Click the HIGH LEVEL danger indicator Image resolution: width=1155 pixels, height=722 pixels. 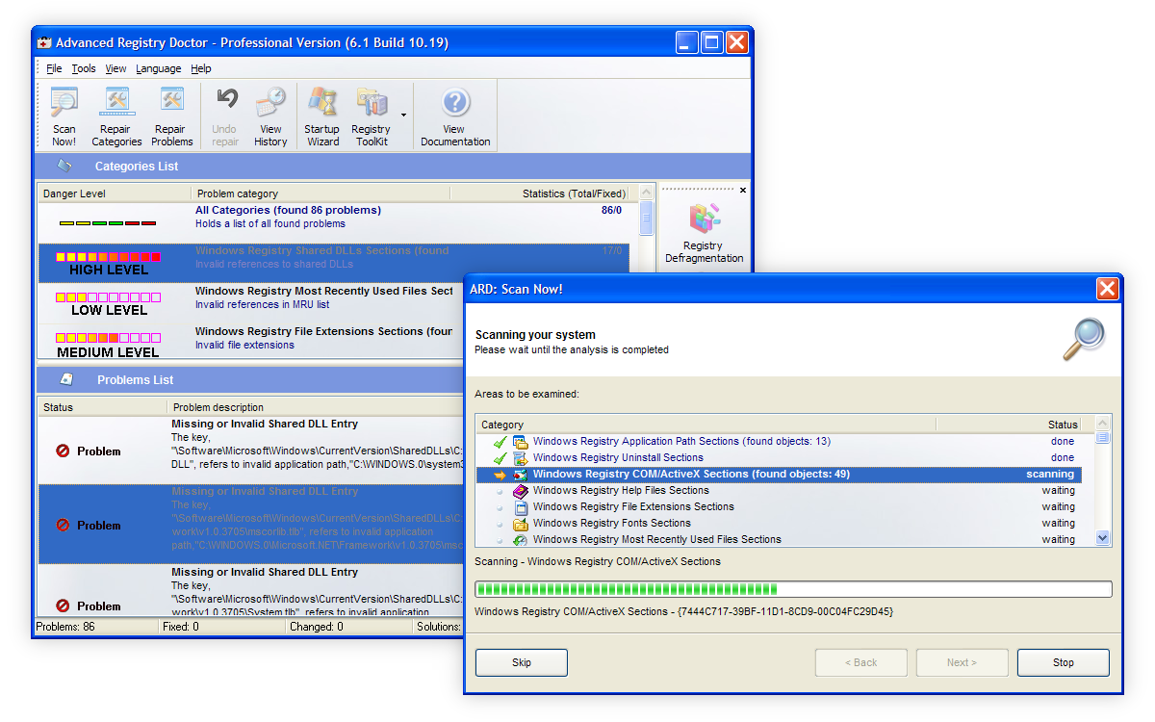click(x=109, y=264)
